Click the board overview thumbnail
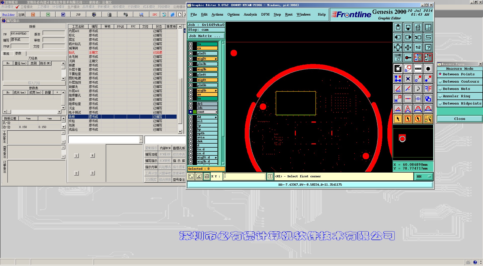This screenshot has height=266, width=483. click(413, 143)
